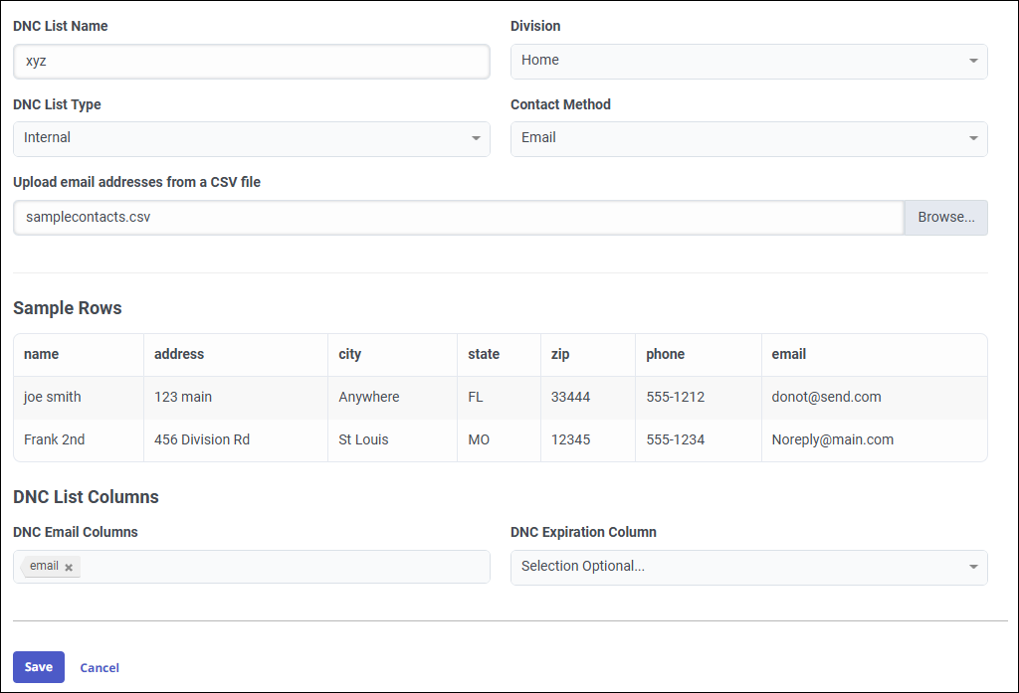Select the 123 main address cell

pyautogui.click(x=235, y=398)
